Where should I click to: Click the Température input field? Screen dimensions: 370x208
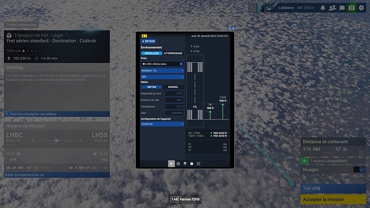pos(174,107)
